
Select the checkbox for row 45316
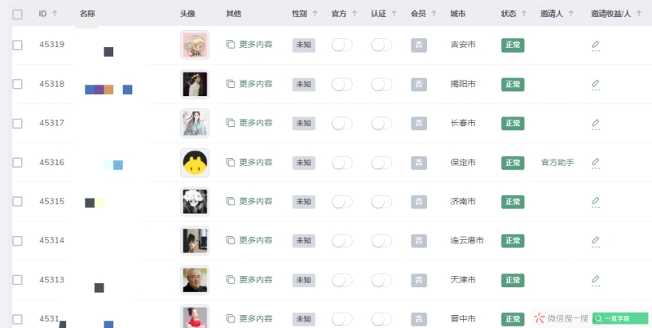point(17,162)
